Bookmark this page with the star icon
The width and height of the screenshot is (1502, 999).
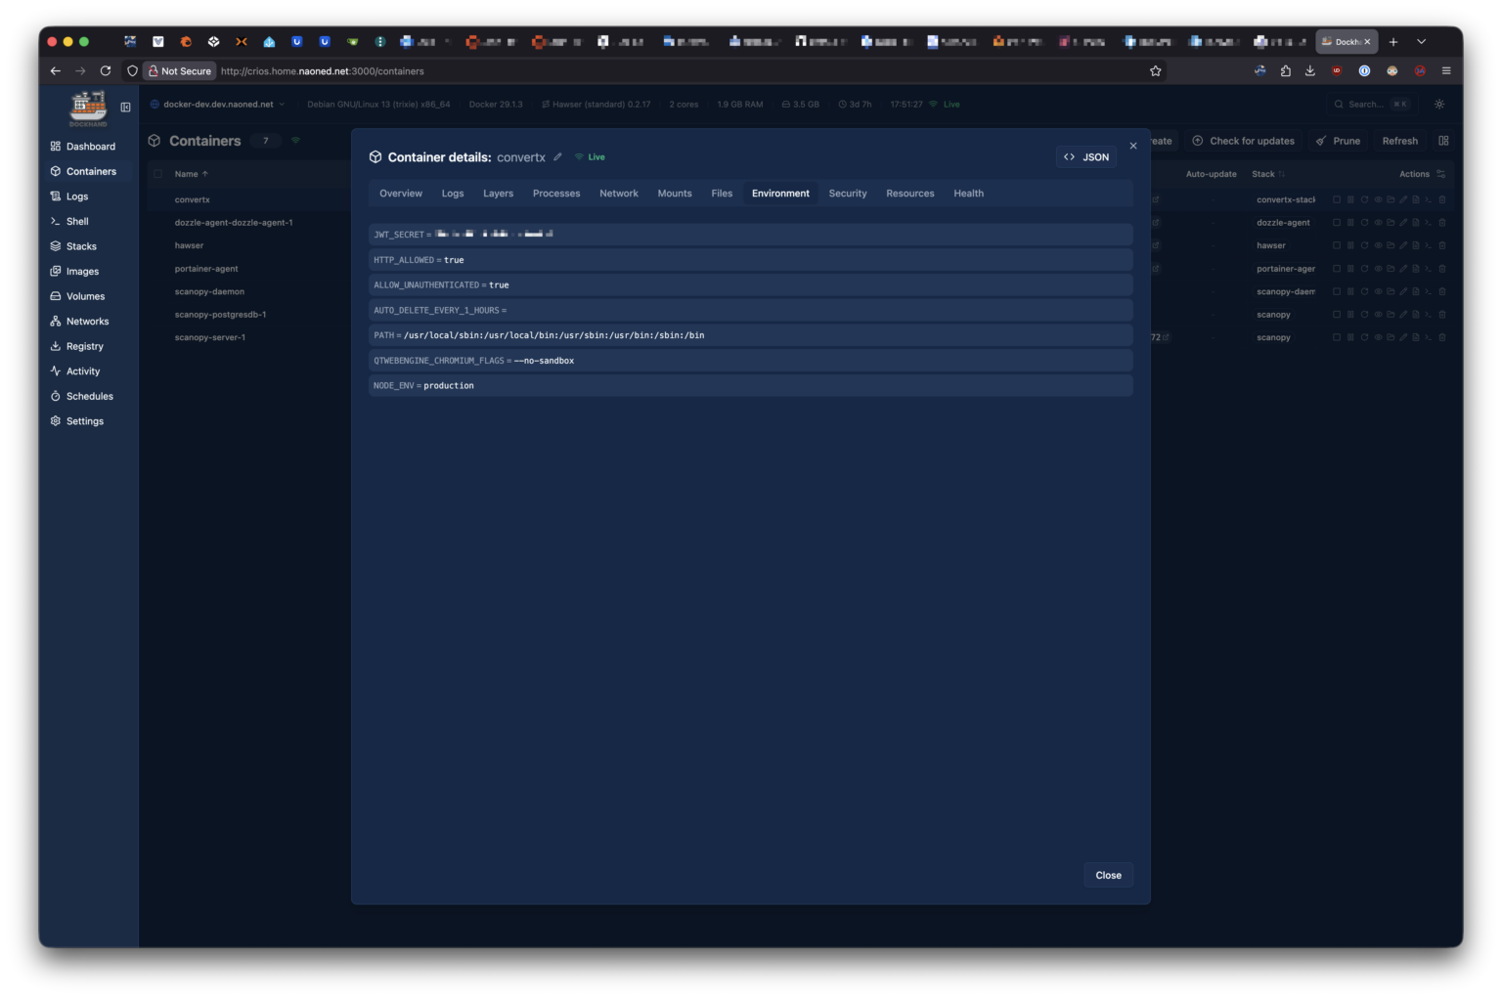coord(1155,71)
